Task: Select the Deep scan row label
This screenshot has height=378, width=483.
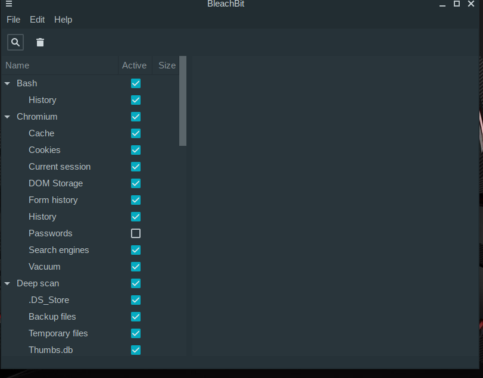Action: coord(38,283)
